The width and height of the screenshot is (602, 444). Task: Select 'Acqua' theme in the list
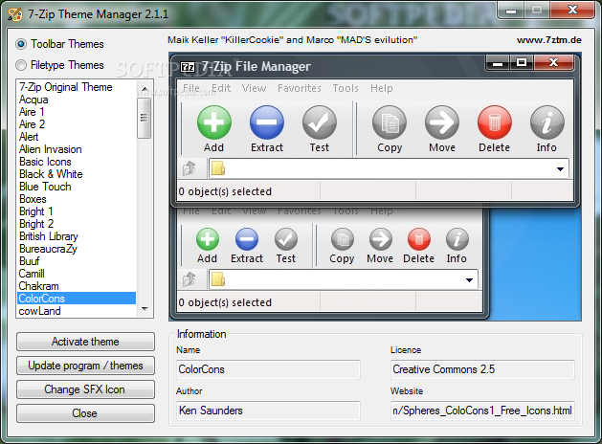pos(77,100)
